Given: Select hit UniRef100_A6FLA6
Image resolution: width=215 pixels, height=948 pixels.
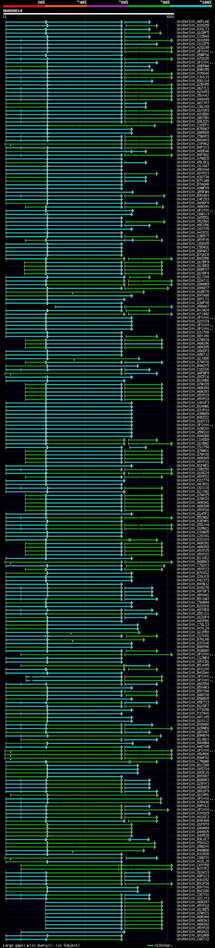Looking at the screenshot, I should coord(193,22).
